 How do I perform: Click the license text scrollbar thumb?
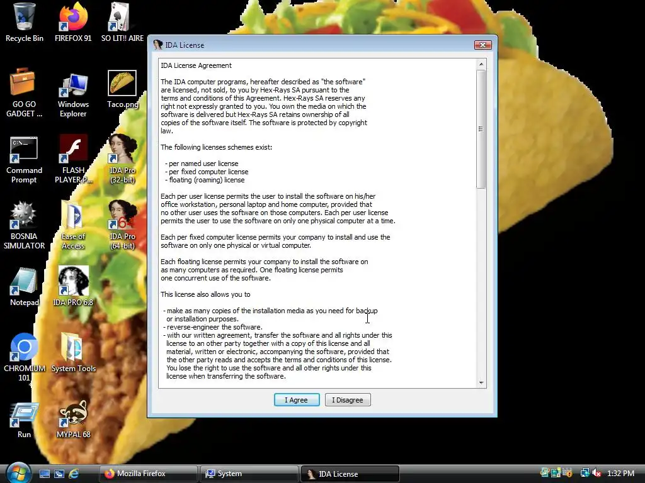(481, 129)
